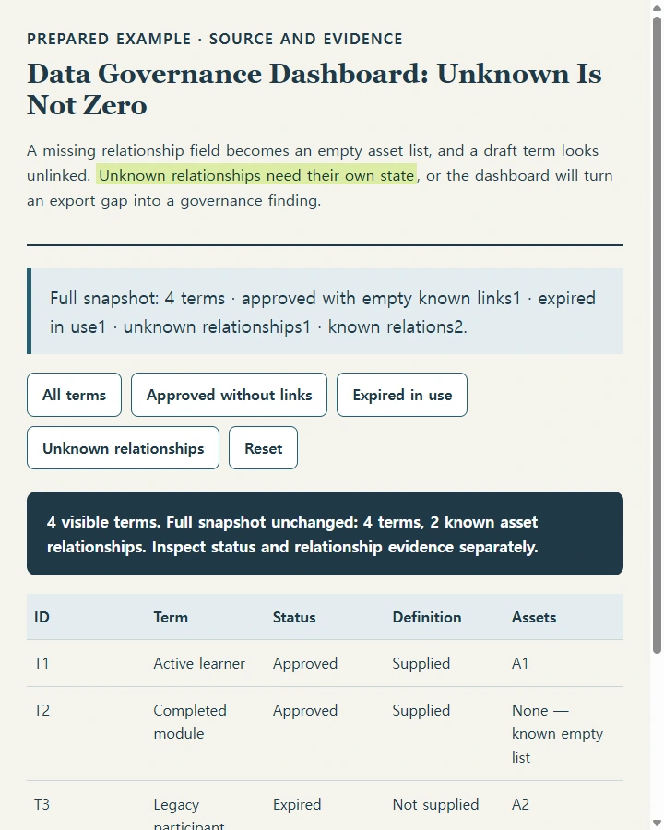This screenshot has width=664, height=830.
Task: Click the Not supplied definition cell
Action: tap(445, 806)
